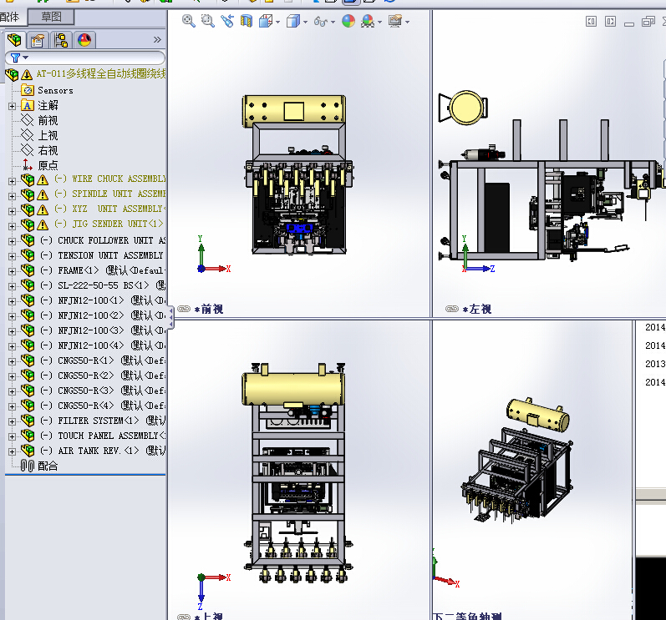Select the 配合 mates folder
The height and width of the screenshot is (620, 666).
point(48,466)
